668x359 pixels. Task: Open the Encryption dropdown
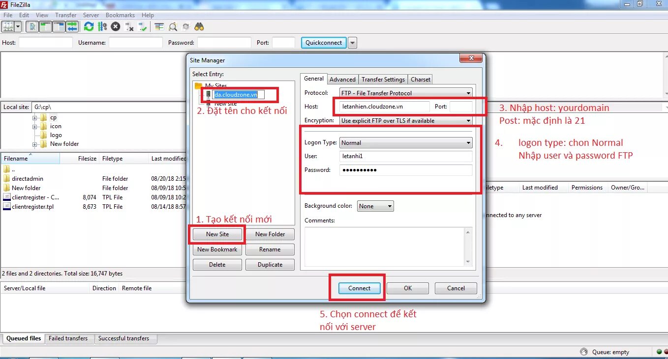(406, 120)
